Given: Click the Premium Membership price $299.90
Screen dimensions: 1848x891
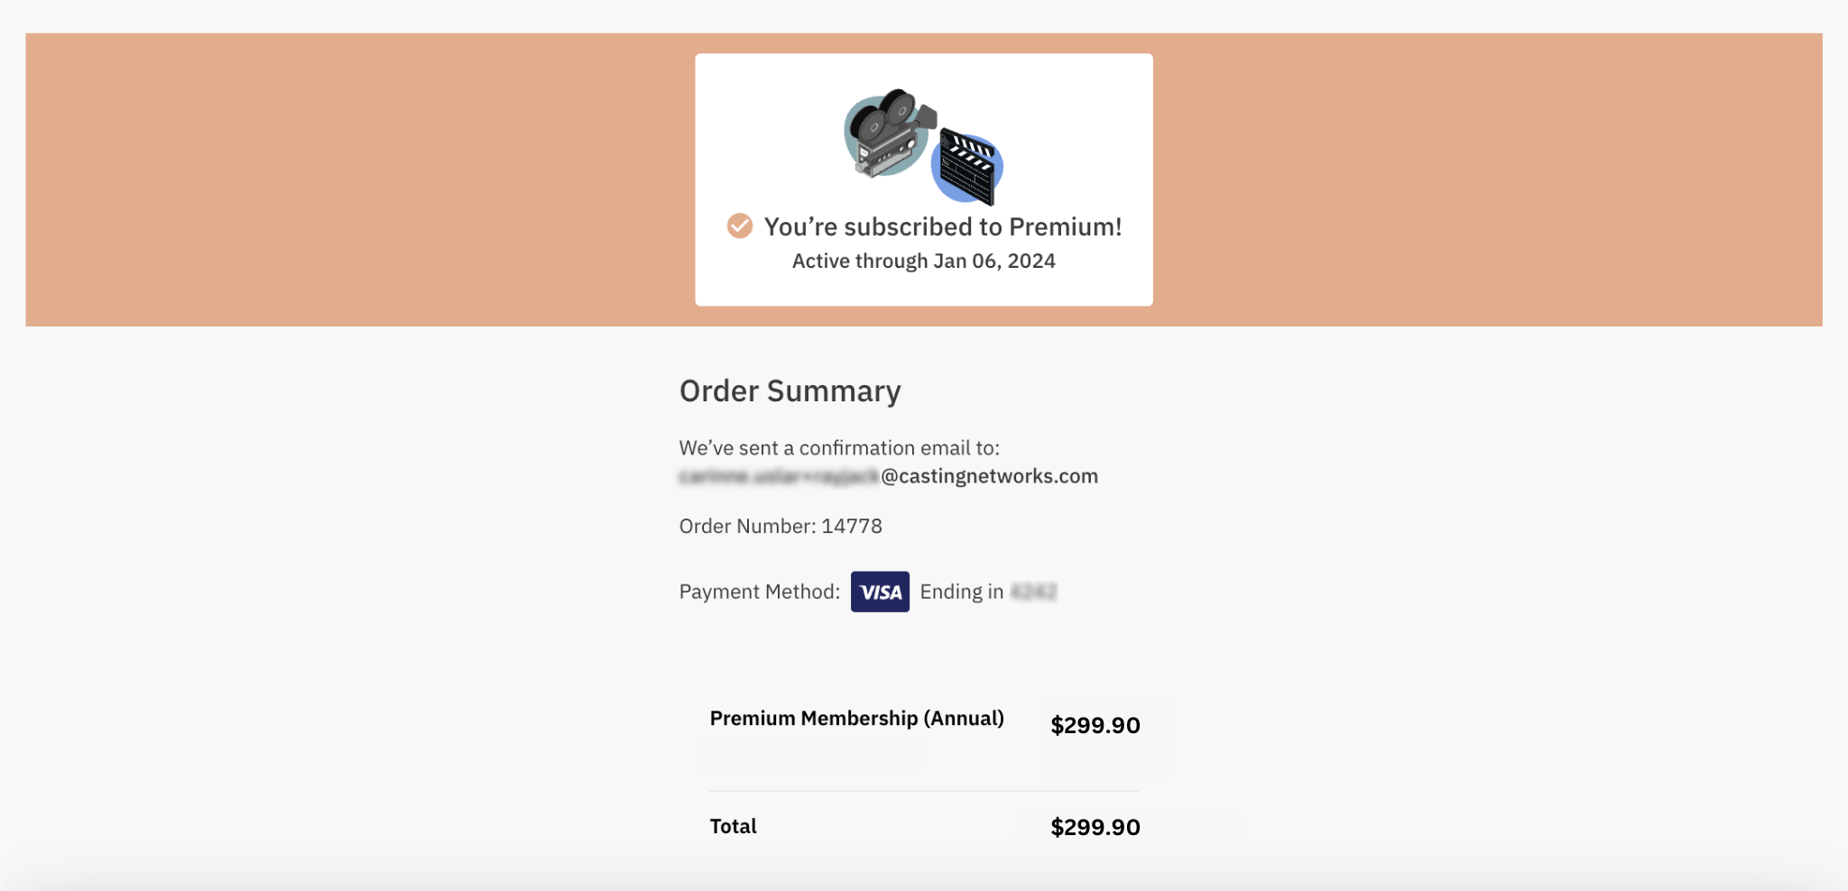Looking at the screenshot, I should [1095, 725].
